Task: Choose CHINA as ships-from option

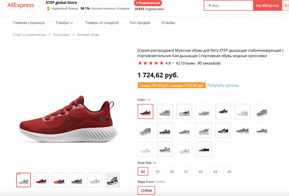Action: (x=146, y=191)
